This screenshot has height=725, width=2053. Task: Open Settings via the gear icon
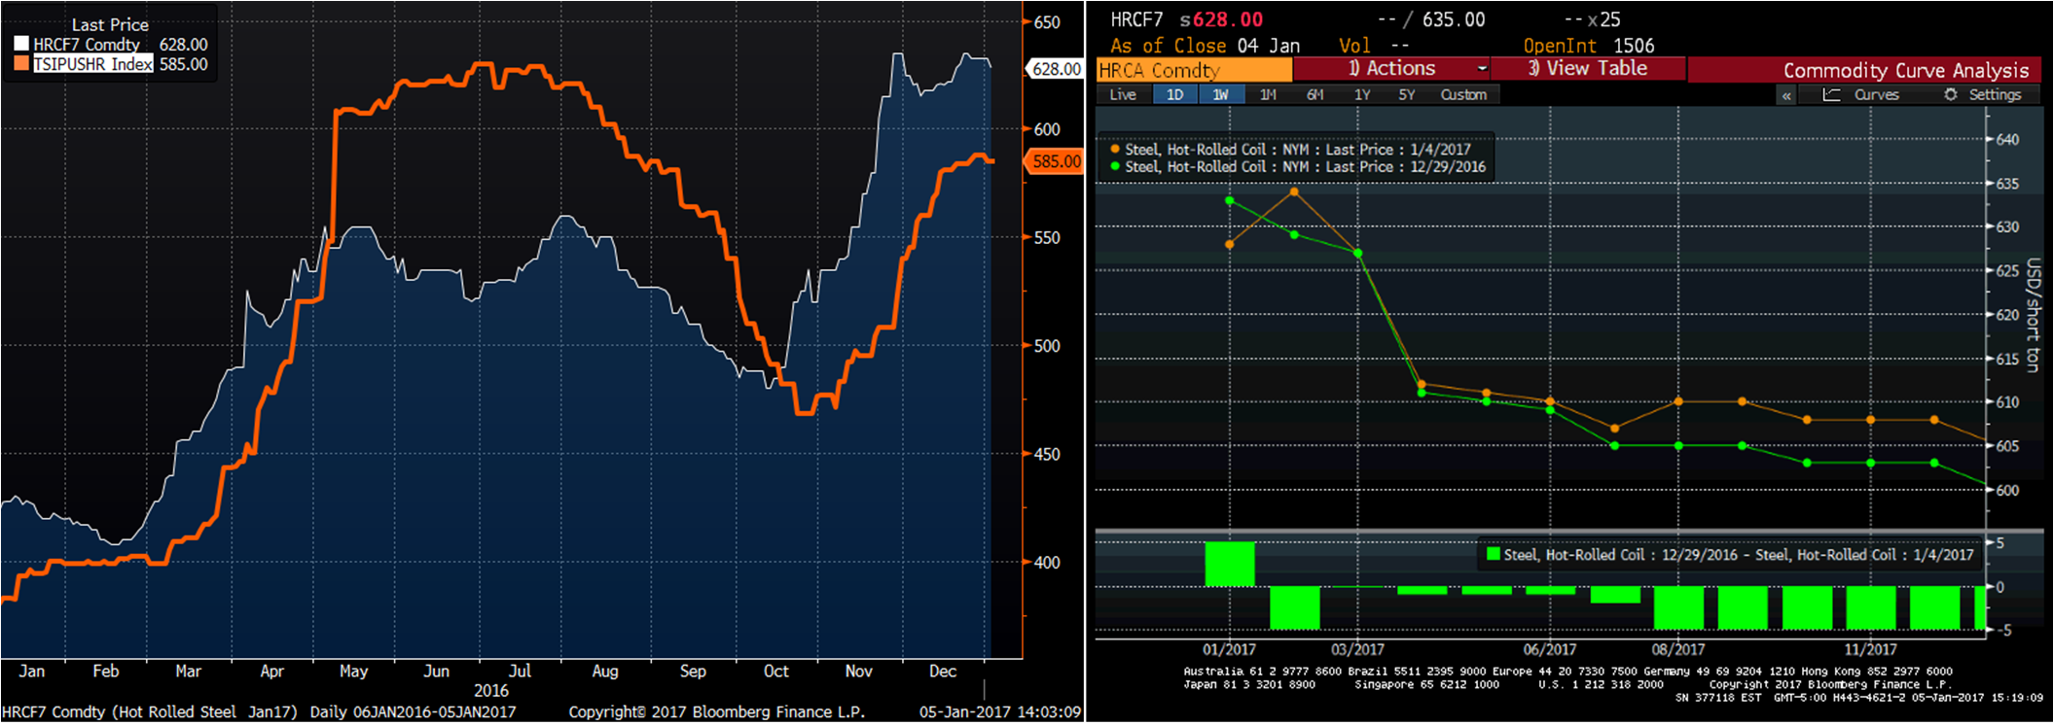tap(1950, 94)
